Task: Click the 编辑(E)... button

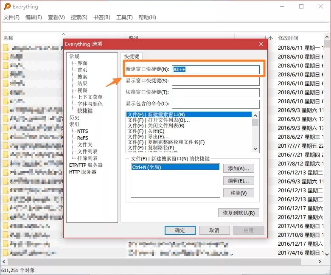Action: click(238, 181)
